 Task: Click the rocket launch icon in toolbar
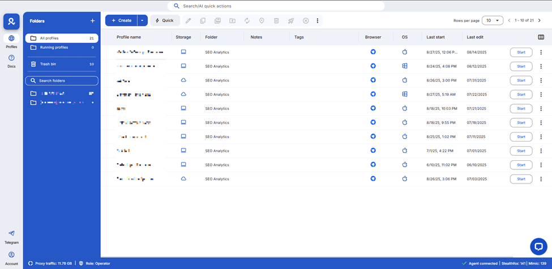[291, 21]
